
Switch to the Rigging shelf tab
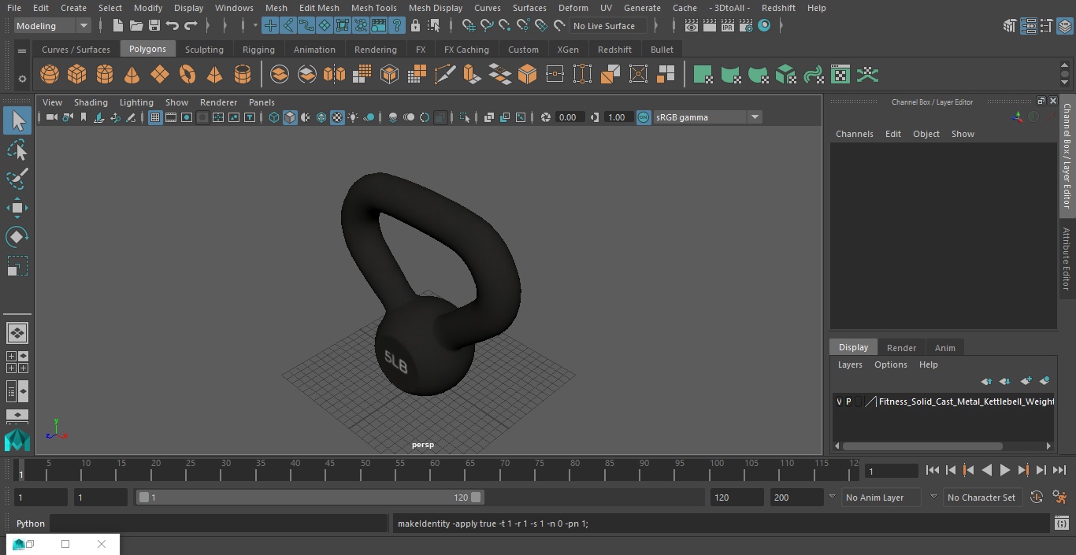[258, 50]
